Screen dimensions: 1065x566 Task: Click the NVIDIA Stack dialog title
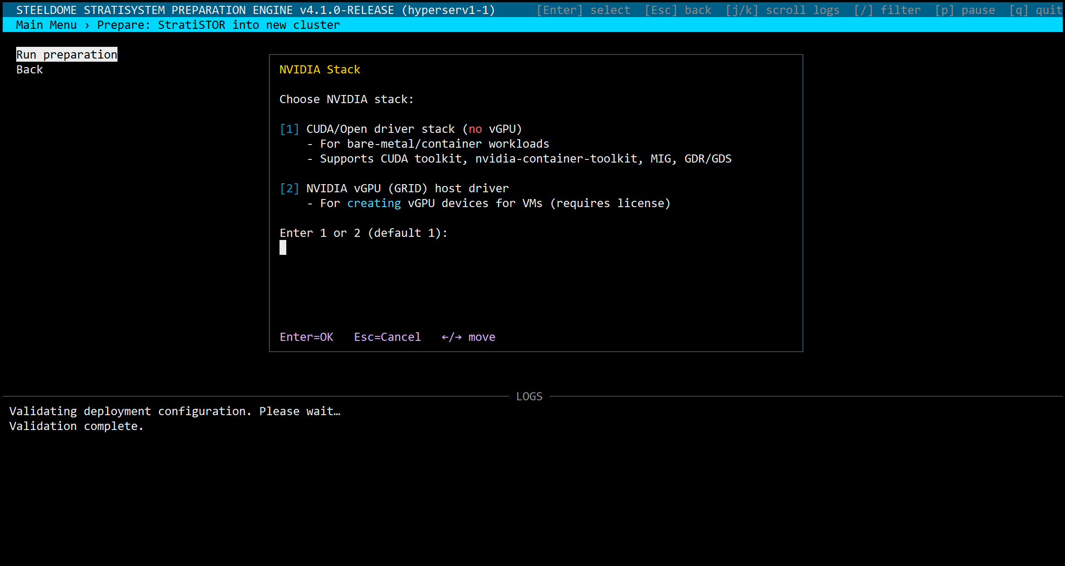[x=320, y=69]
